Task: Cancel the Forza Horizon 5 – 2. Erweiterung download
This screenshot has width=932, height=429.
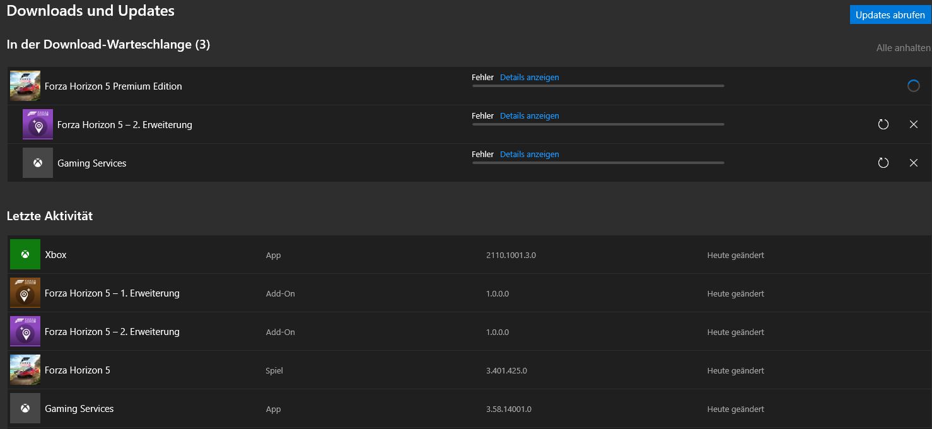Action: (914, 124)
